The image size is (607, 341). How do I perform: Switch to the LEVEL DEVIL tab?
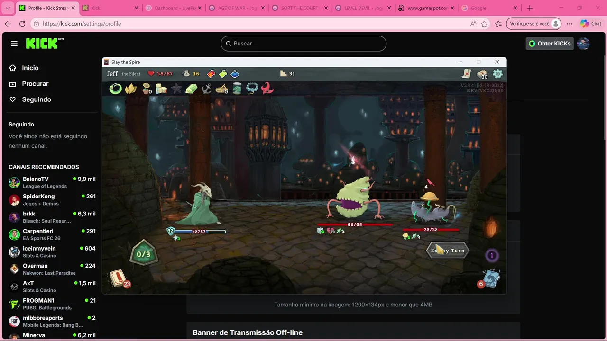(x=364, y=8)
